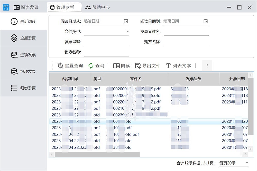Click the horizontal scrollbar under the table
This screenshot has width=257, height=171.
click(x=97, y=154)
